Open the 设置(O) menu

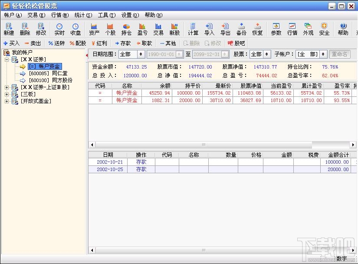point(130,15)
